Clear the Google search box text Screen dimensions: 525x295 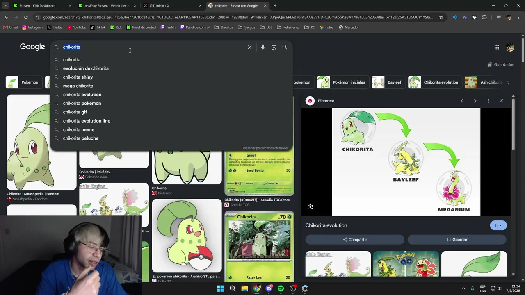[249, 47]
